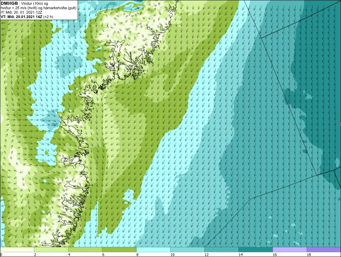This screenshot has width=341, height=257.
Task: Click the legend scale label '12'
Action: point(206,255)
